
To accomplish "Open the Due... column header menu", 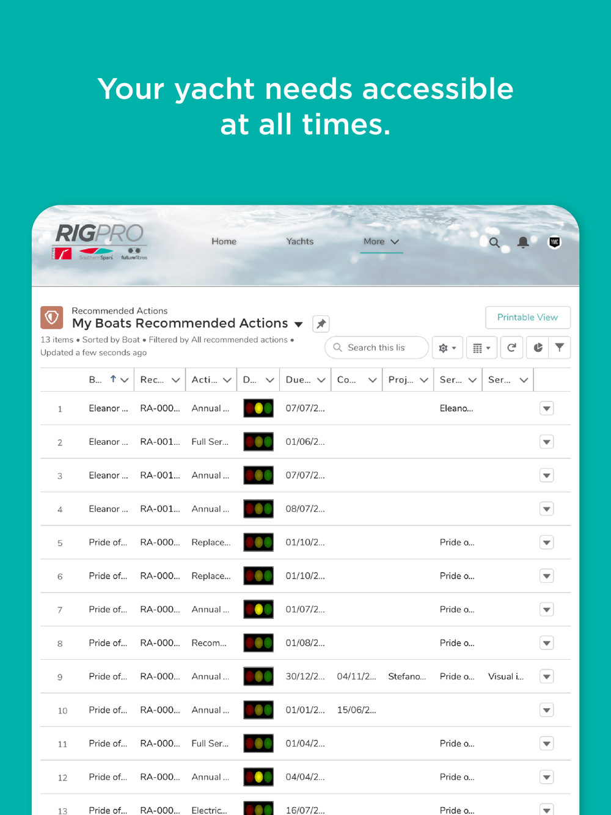I will [321, 380].
